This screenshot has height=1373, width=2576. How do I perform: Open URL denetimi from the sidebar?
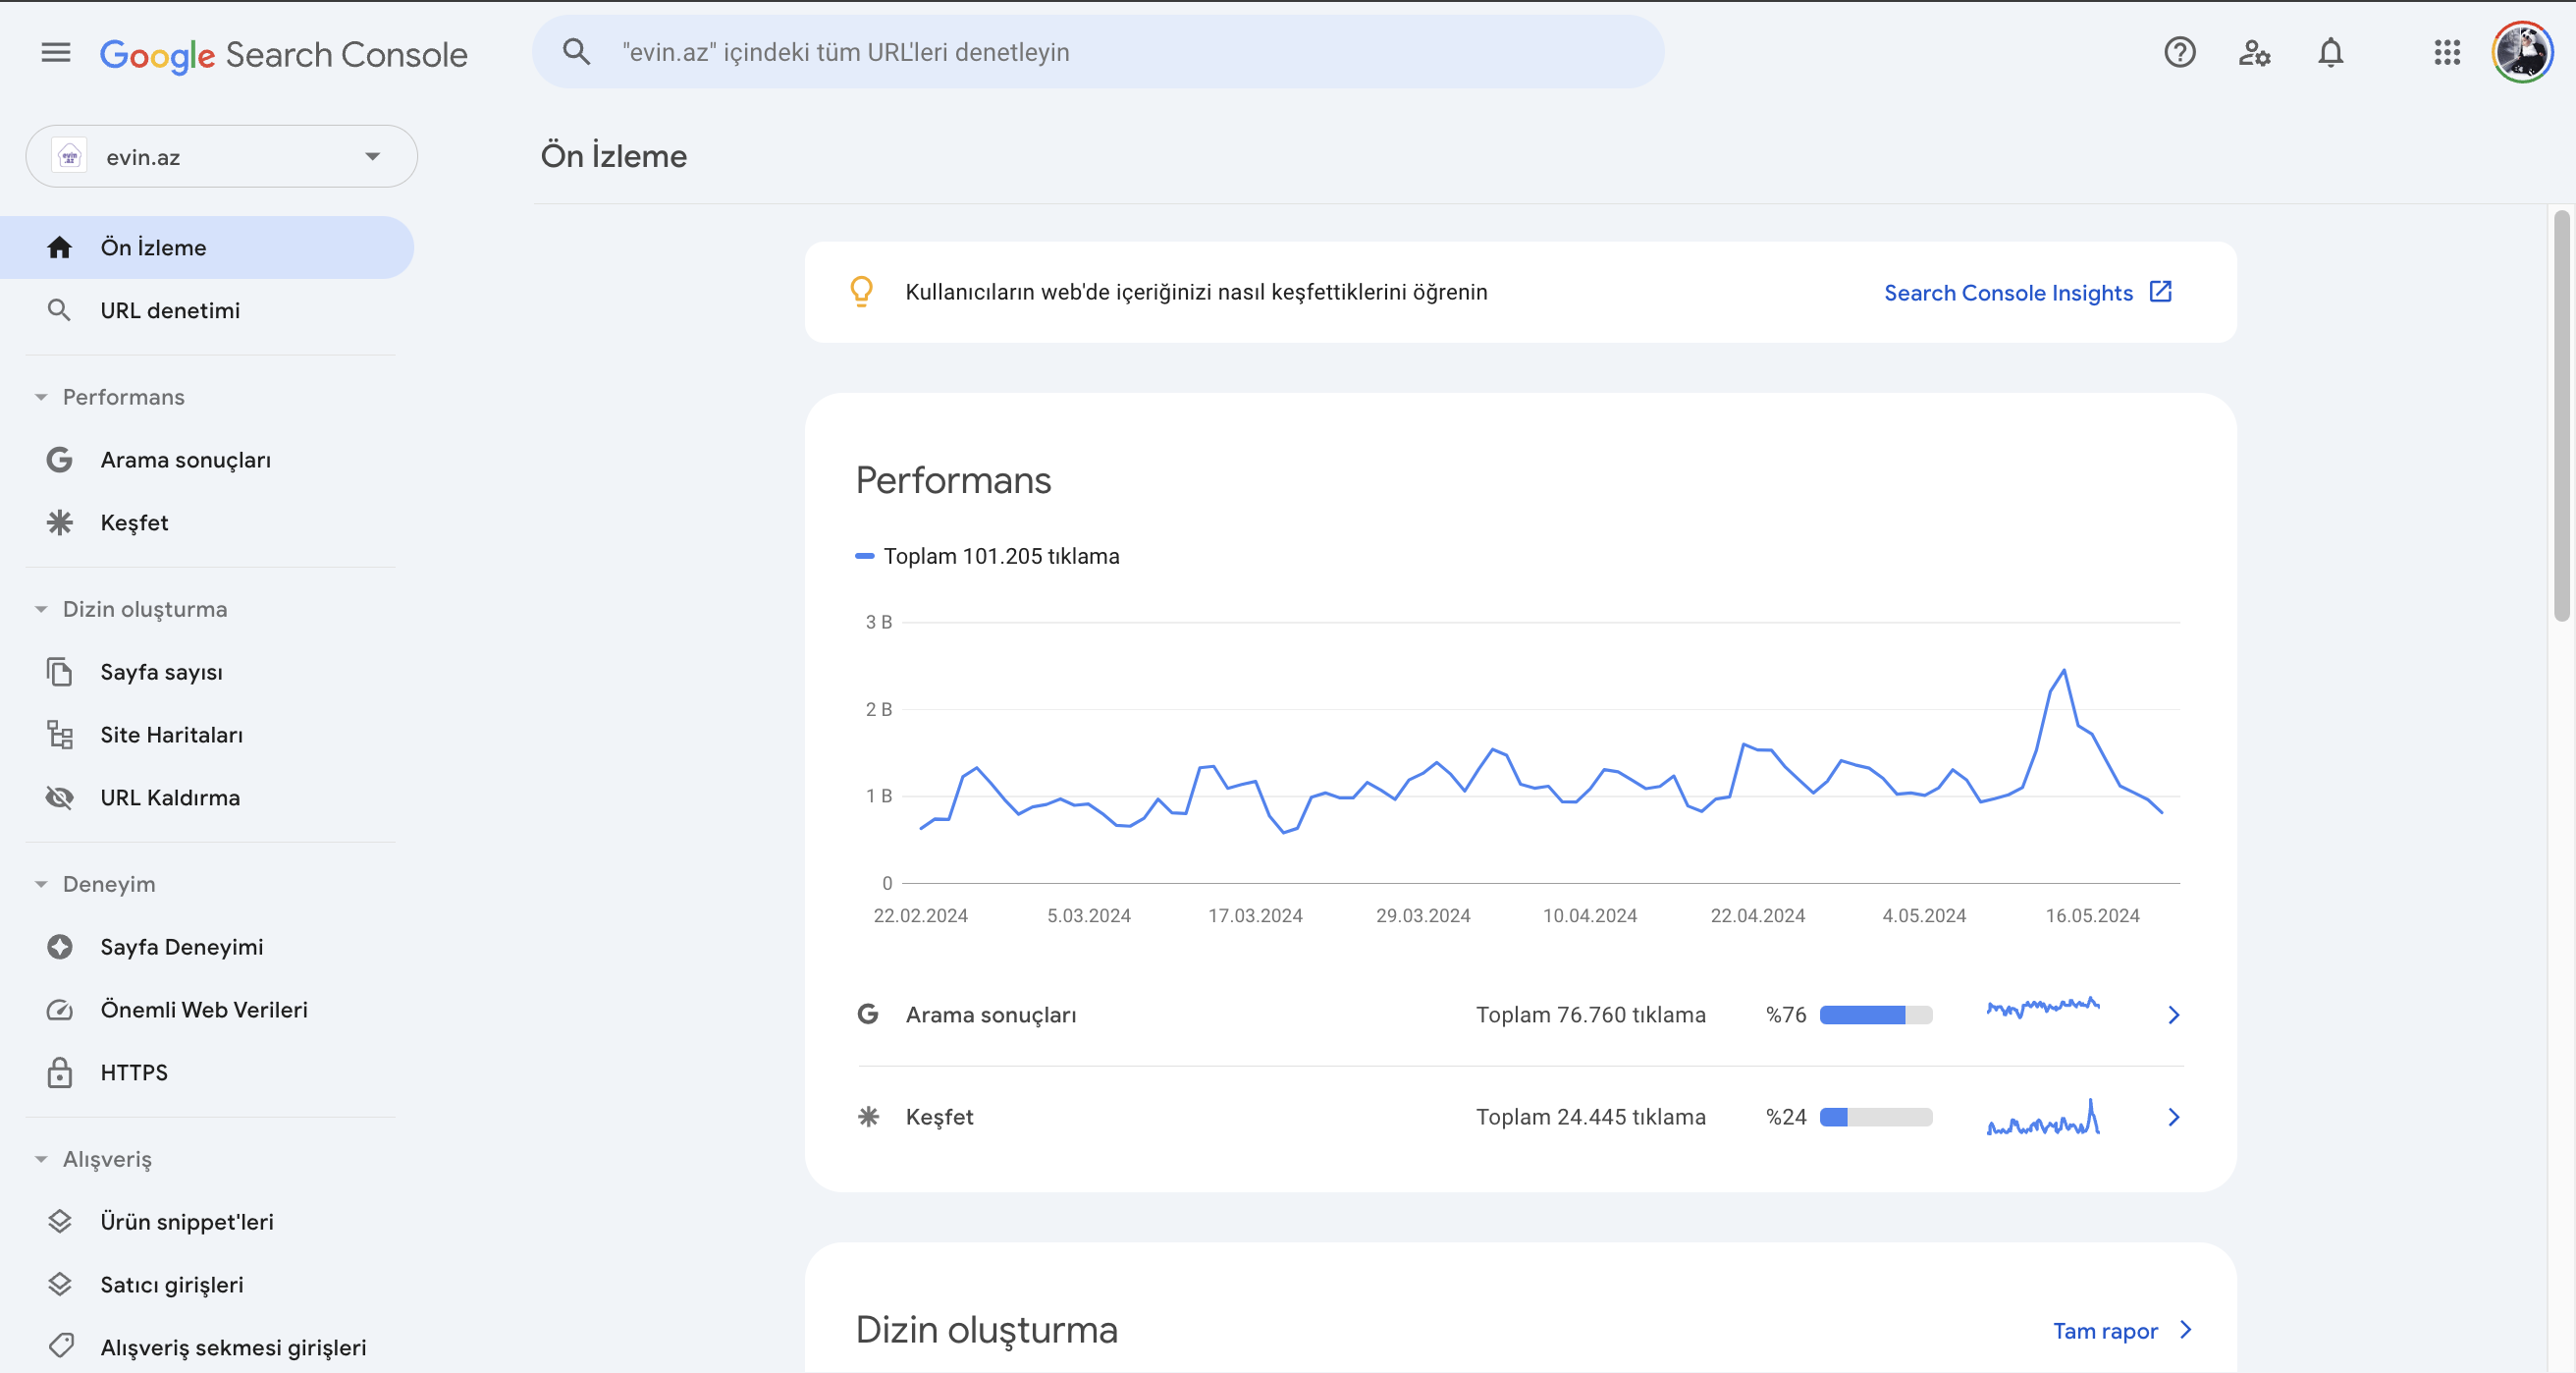click(207, 310)
